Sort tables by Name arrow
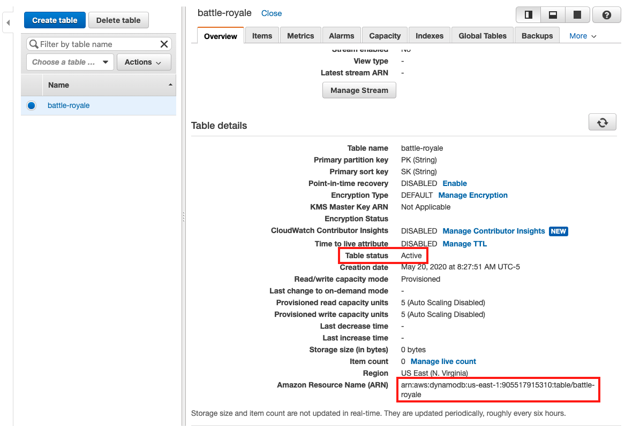This screenshot has height=426, width=625. 170,85
